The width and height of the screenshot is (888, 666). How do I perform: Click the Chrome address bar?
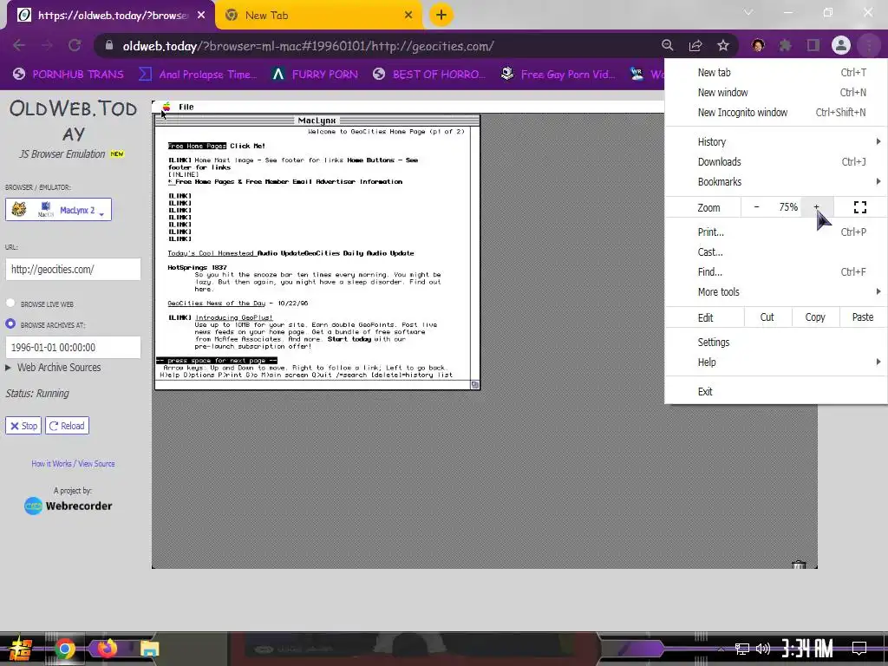pos(374,46)
